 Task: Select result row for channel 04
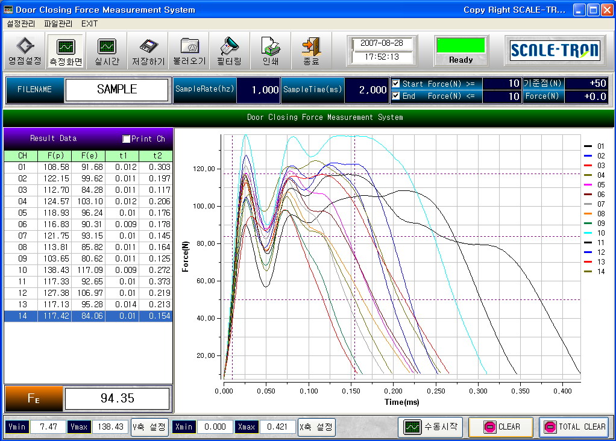[88, 201]
